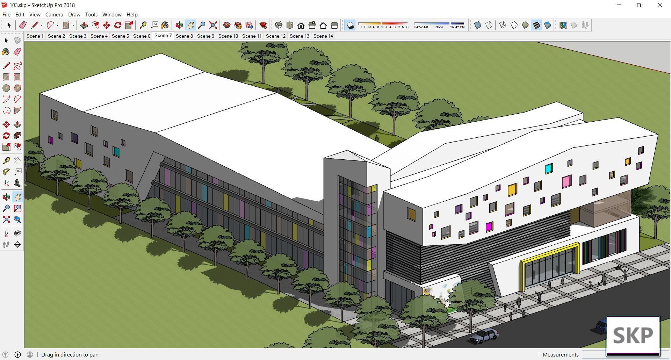Open the Help menu
The width and height of the screenshot is (671, 360).
pos(132,14)
